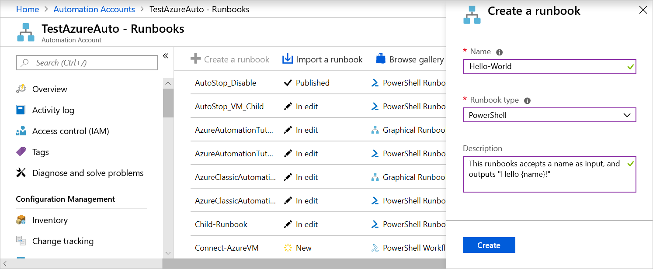Select the AutoStop_Disable runbook name
Image resolution: width=653 pixels, height=279 pixels.
(x=226, y=83)
